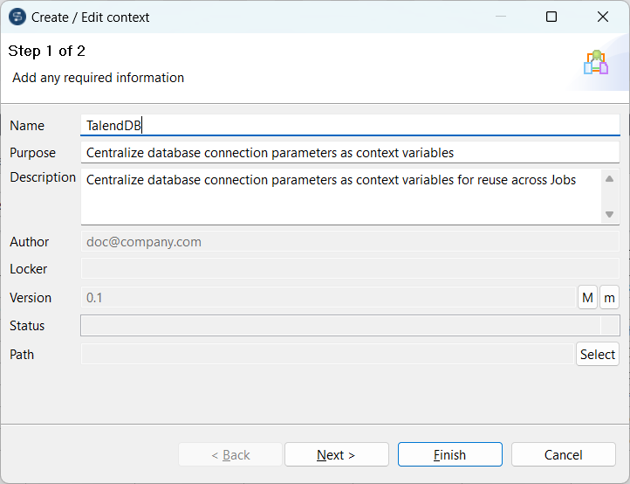Click the Select path button
Image resolution: width=630 pixels, height=484 pixels.
[598, 354]
